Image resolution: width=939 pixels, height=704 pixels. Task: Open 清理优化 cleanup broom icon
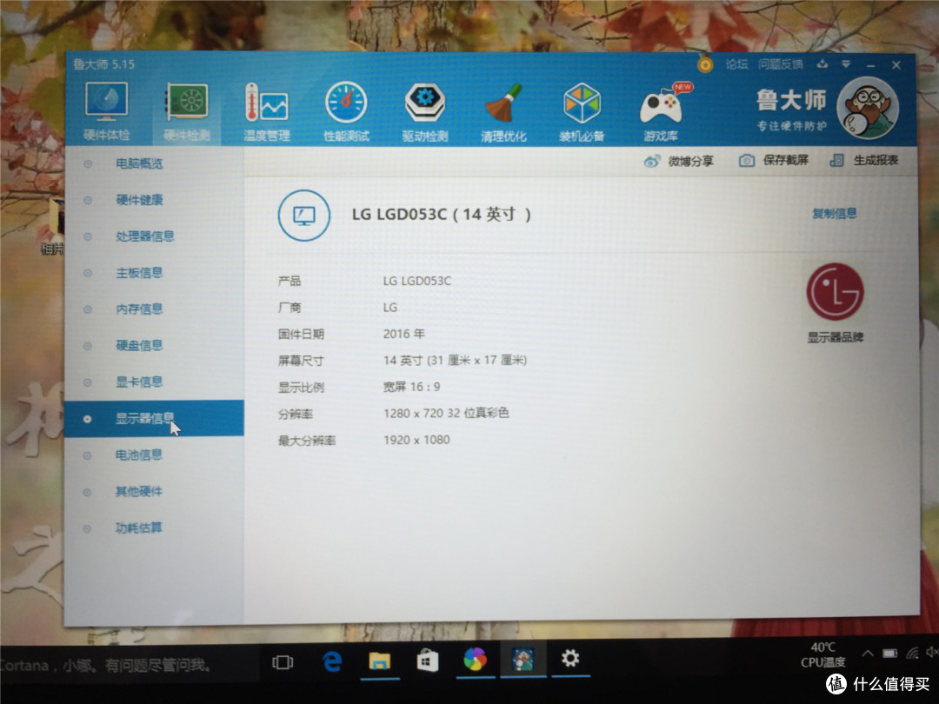[x=503, y=112]
